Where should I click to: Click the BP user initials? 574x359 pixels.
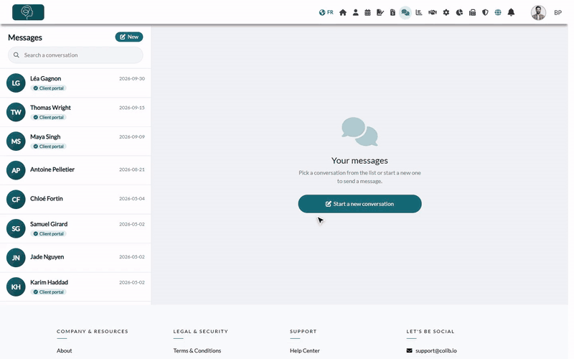click(557, 12)
